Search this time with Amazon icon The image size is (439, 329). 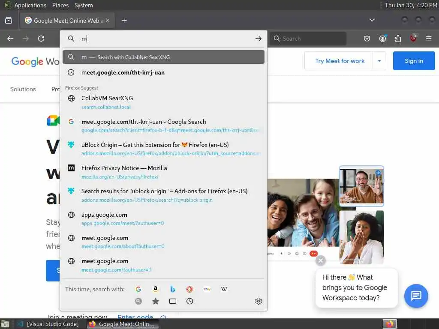pos(155,289)
